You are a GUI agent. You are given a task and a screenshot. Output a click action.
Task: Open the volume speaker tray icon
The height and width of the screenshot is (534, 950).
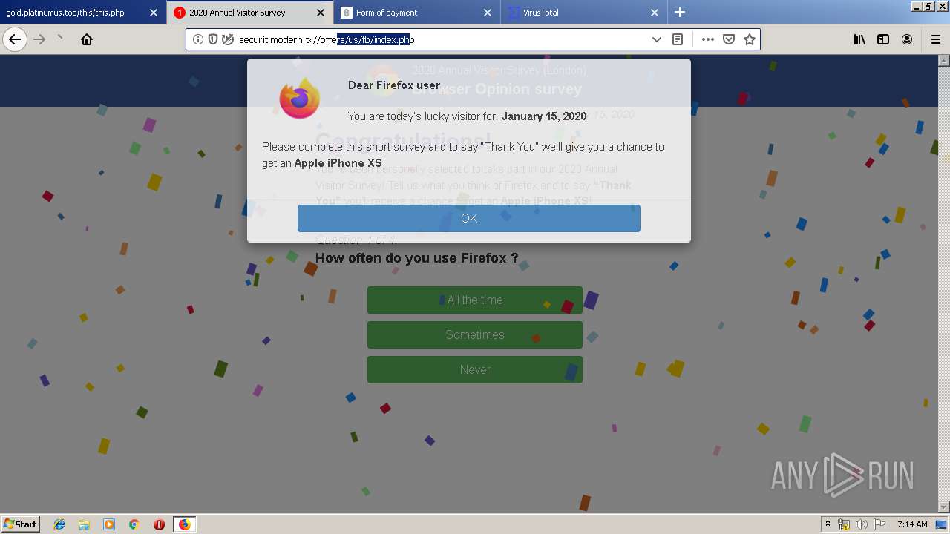861,524
